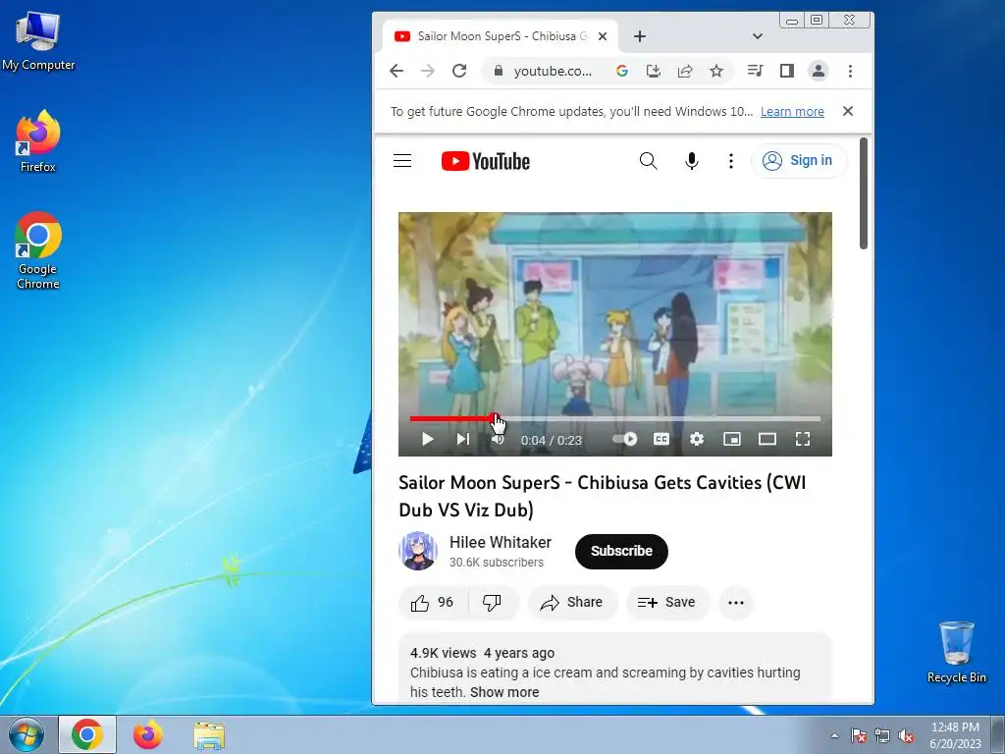
Task: Toggle closed captions
Action: 661,439
